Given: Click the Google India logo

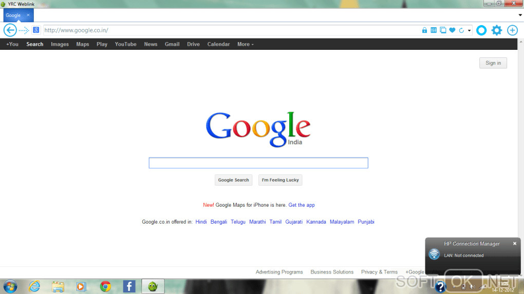Looking at the screenshot, I should click(x=258, y=129).
